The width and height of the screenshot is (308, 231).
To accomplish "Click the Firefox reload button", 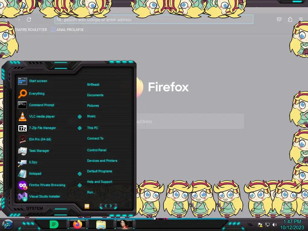I will point(29,20).
